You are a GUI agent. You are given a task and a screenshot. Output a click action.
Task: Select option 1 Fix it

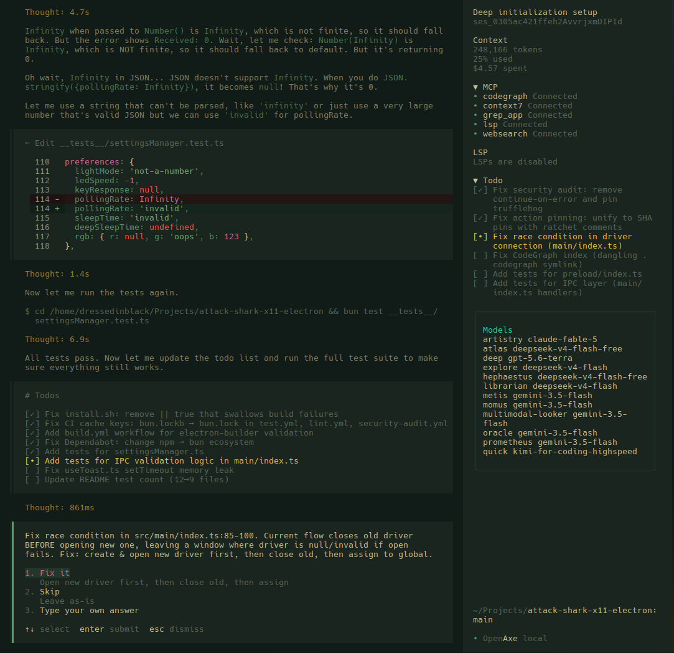47,573
